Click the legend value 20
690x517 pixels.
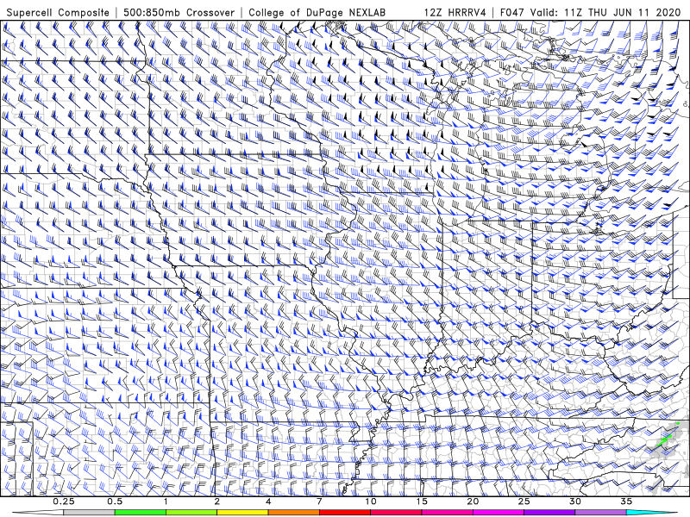pyautogui.click(x=473, y=501)
